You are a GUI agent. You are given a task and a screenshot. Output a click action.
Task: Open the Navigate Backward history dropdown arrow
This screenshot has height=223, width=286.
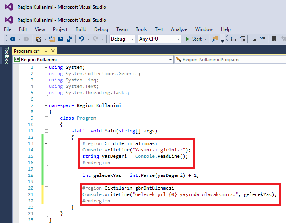[x=19, y=39]
